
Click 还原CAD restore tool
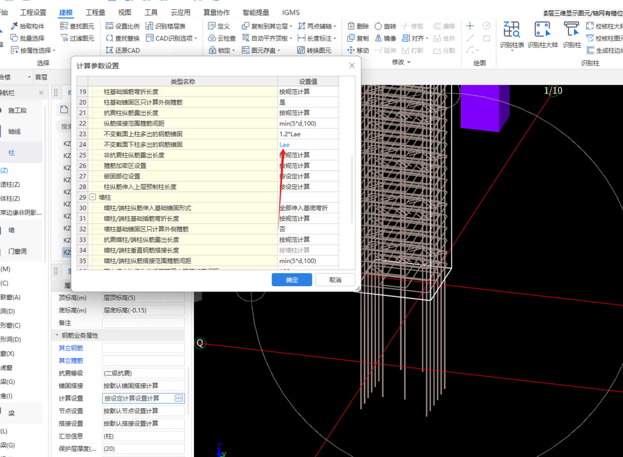coord(123,50)
